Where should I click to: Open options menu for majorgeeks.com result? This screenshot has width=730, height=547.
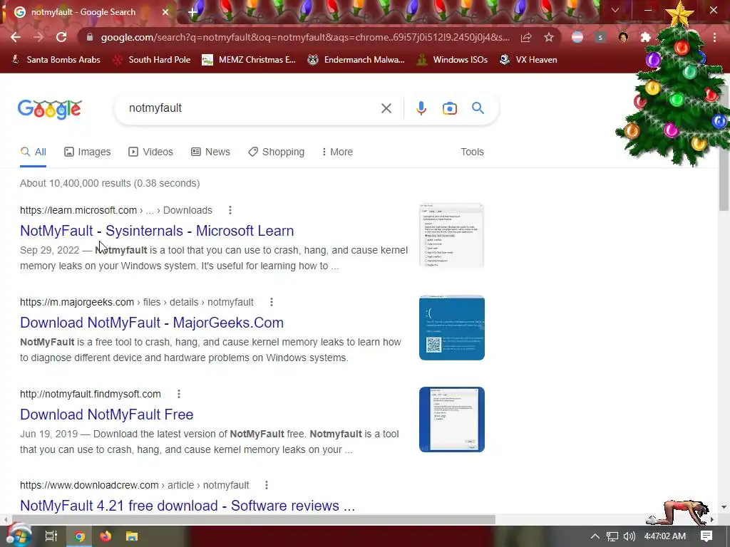pos(272,302)
